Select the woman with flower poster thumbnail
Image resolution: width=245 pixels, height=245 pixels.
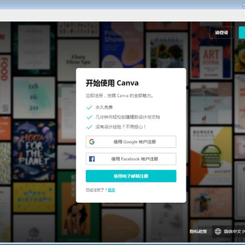[78, 206]
